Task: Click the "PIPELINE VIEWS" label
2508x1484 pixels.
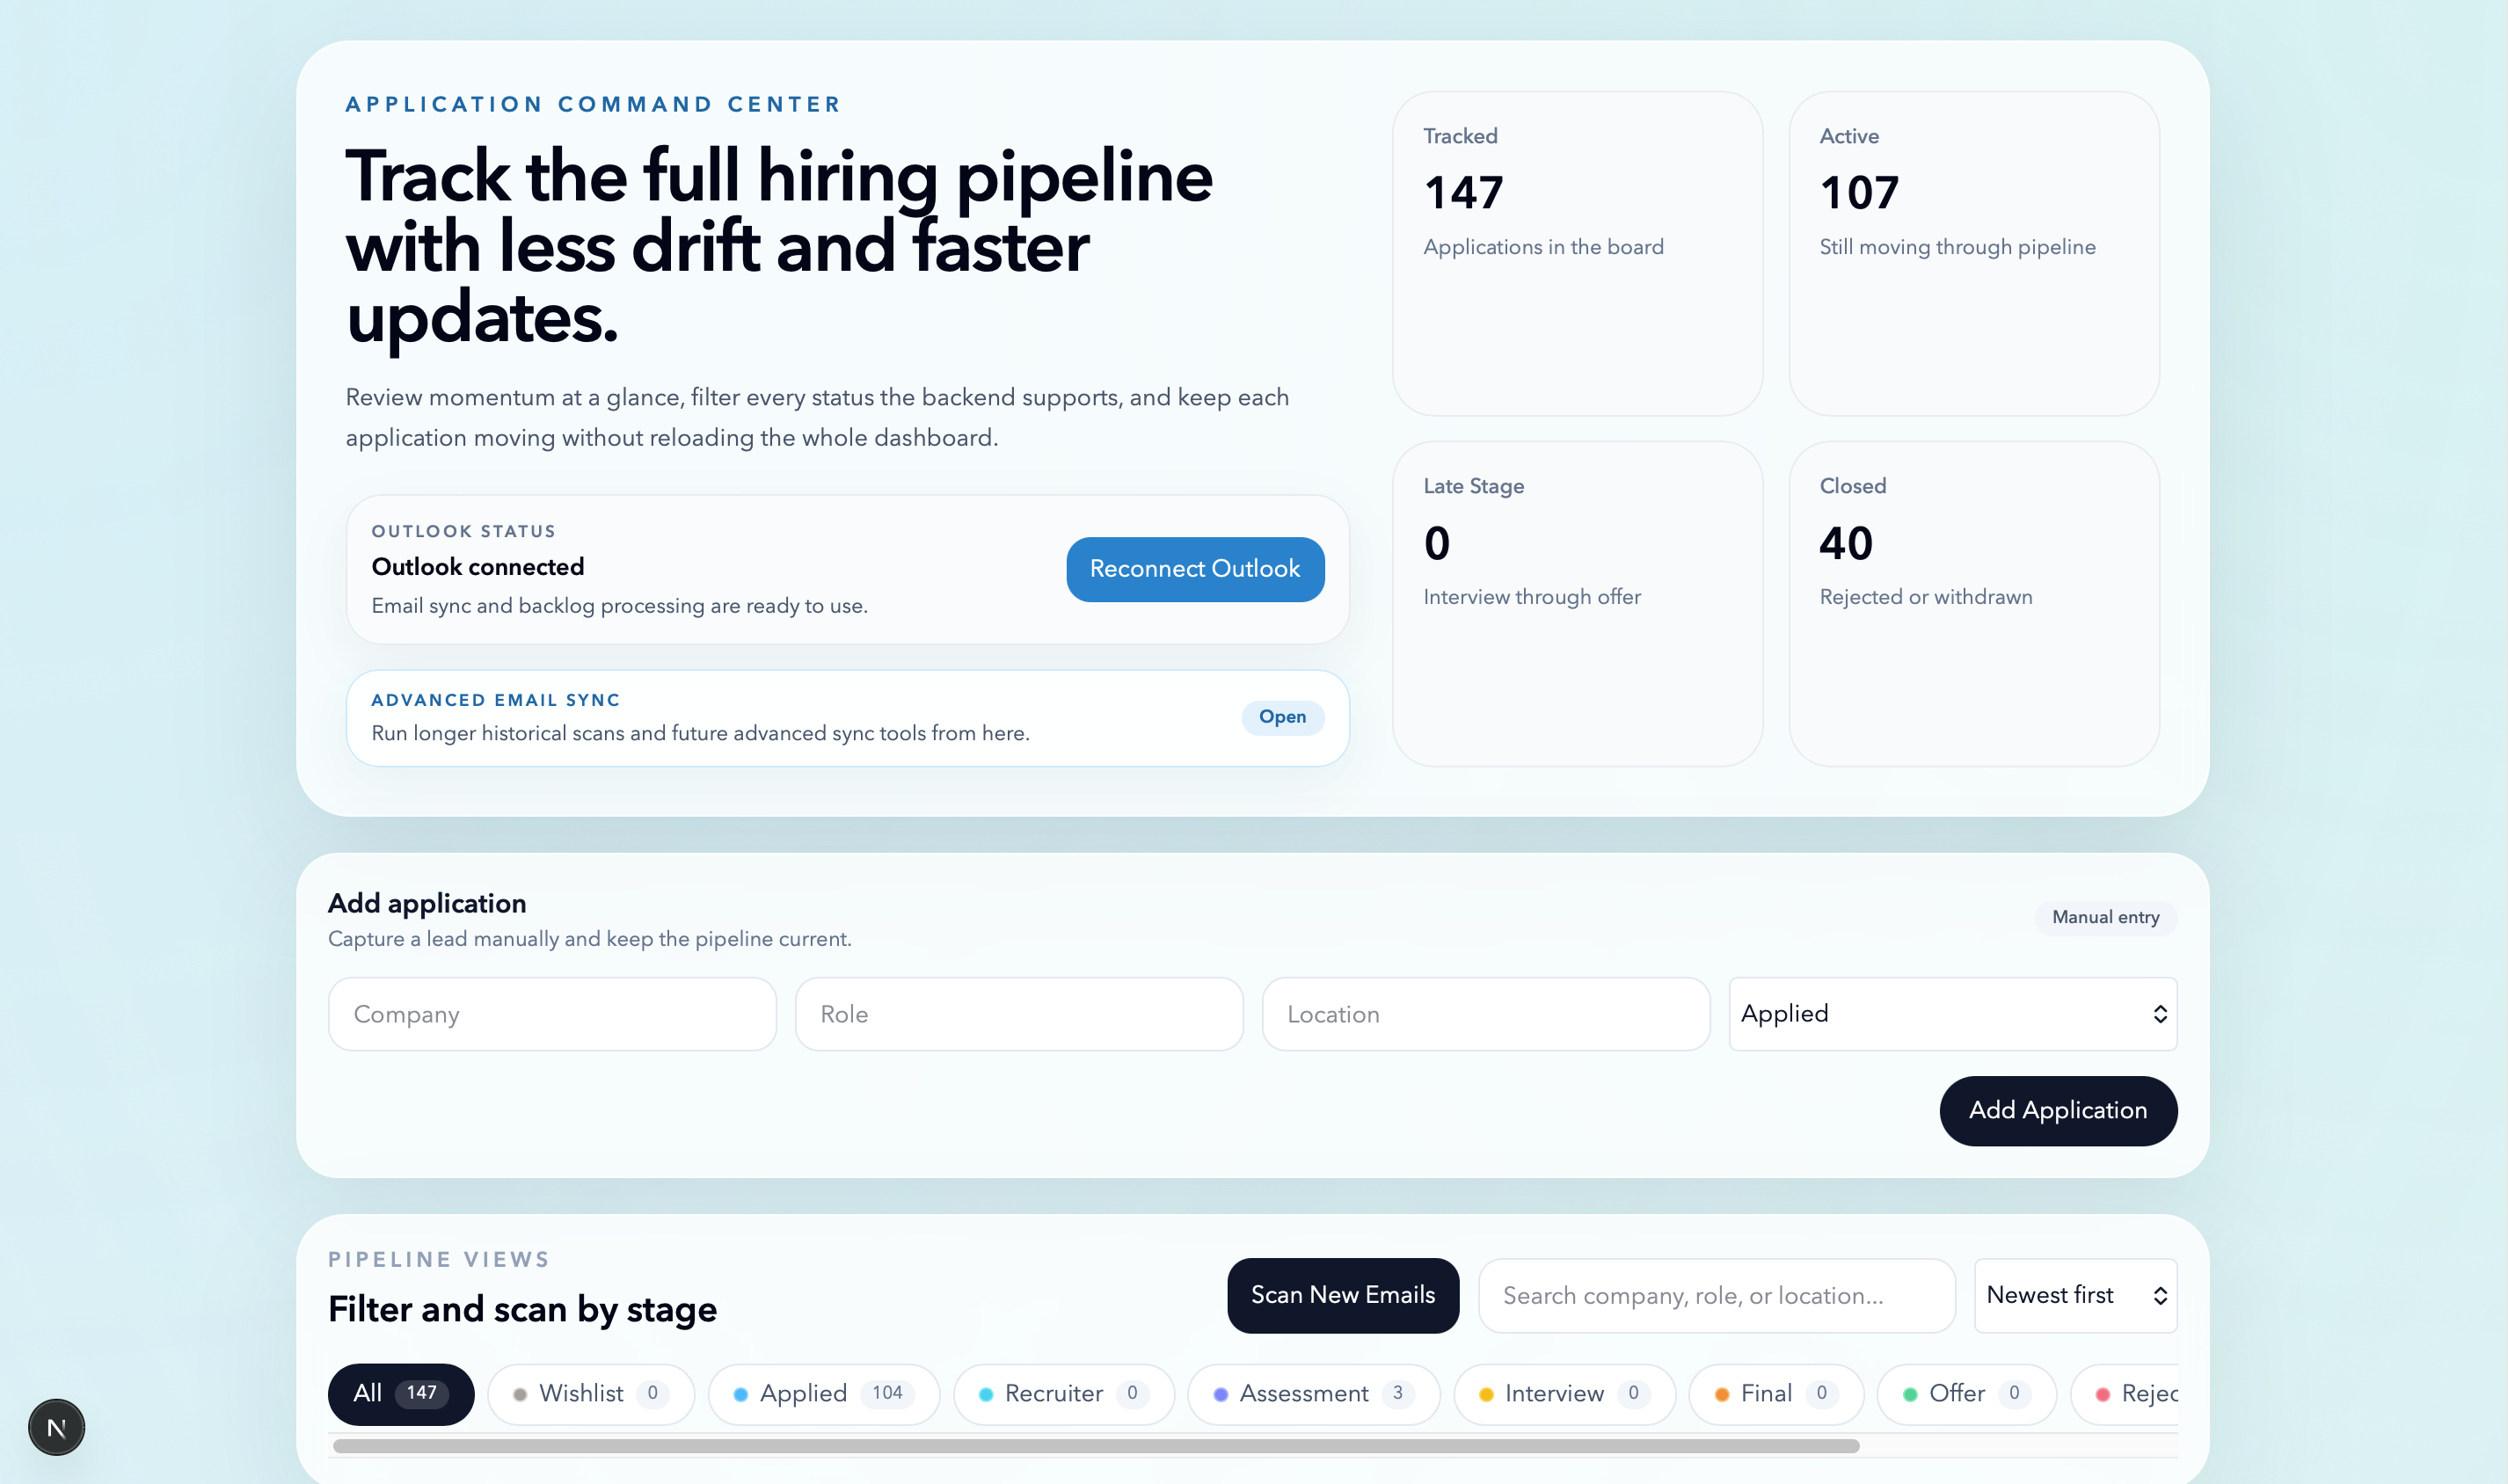Action: click(439, 1260)
